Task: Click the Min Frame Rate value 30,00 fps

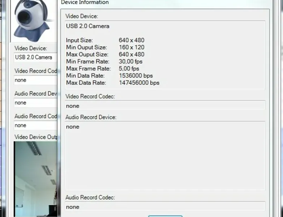Action: pos(130,61)
